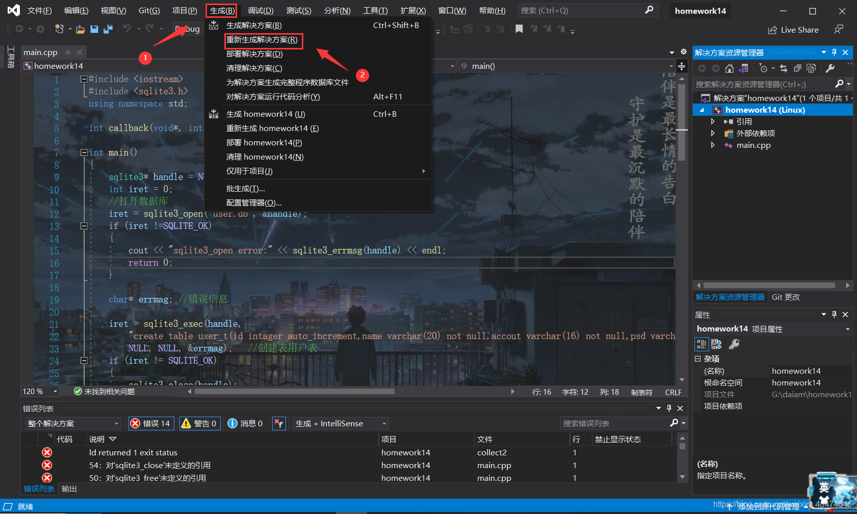Collapse if block at line 24
857x514 pixels.
click(x=84, y=361)
